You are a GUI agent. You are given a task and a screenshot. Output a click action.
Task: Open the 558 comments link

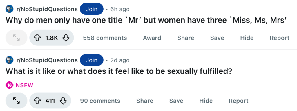[x=105, y=38]
